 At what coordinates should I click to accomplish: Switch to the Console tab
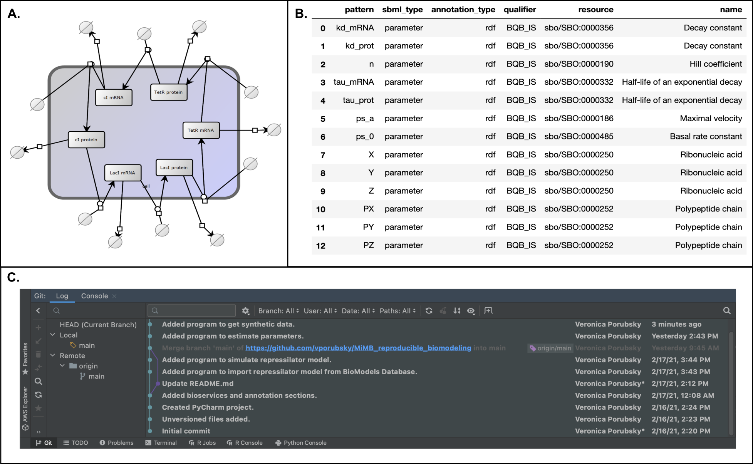tap(94, 296)
